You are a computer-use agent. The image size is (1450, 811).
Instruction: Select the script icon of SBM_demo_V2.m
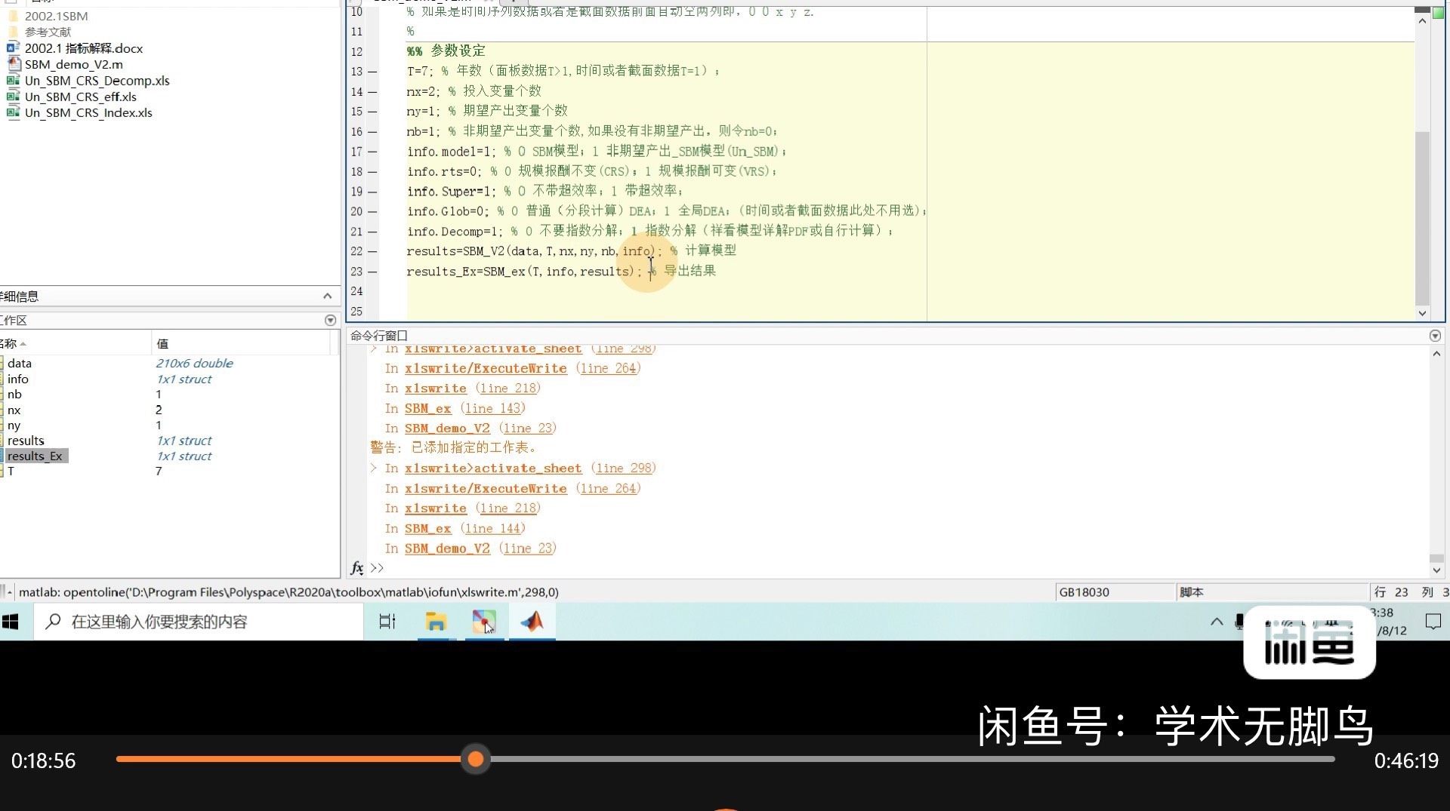point(13,64)
